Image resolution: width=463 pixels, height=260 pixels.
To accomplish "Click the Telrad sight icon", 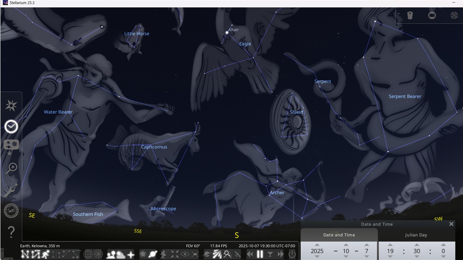I will (x=454, y=15).
